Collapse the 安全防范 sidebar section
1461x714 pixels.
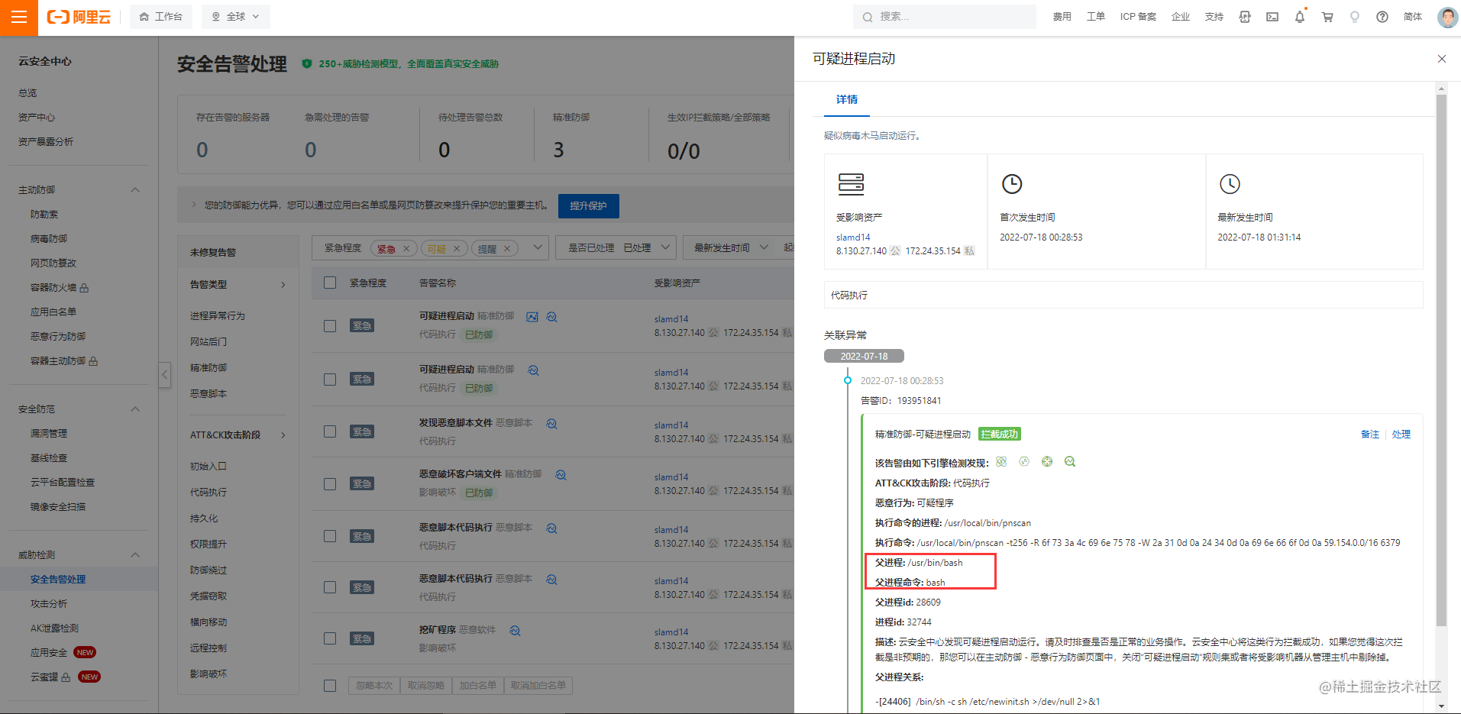(x=135, y=409)
